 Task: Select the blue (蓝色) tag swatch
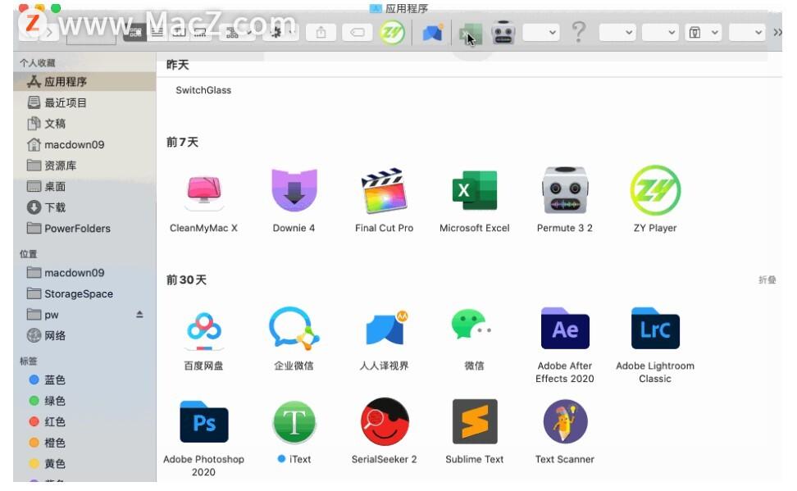point(32,380)
